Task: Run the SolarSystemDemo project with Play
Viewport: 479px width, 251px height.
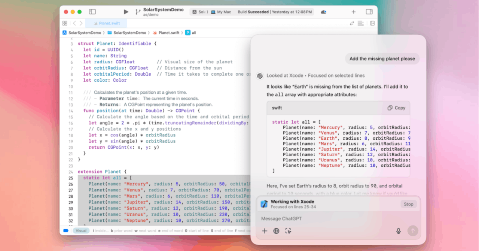Action: [126, 12]
